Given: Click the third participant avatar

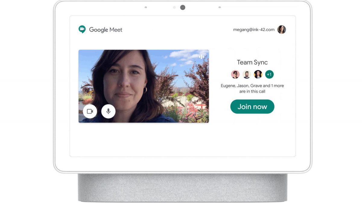Looking at the screenshot, I should 258,74.
